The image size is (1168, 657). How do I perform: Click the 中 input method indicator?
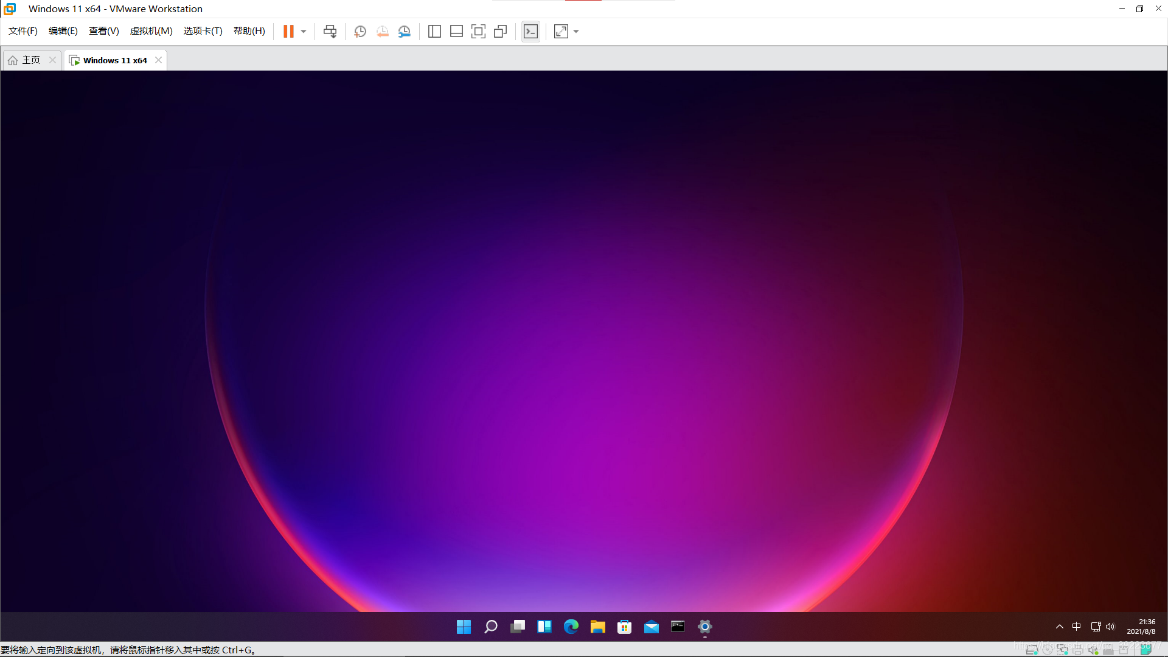click(1076, 627)
